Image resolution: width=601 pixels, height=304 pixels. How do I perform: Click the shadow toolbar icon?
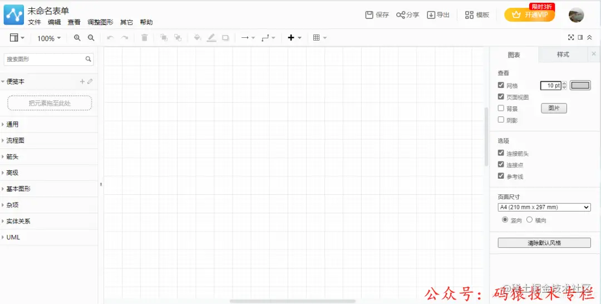[225, 37]
